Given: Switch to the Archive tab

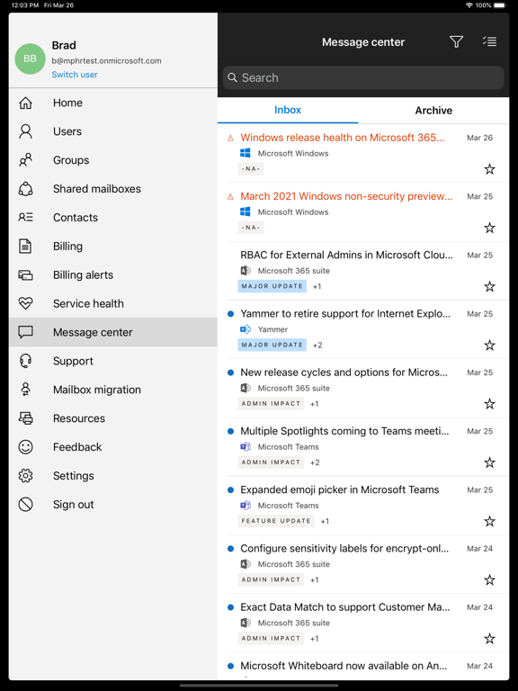Looking at the screenshot, I should tap(433, 110).
